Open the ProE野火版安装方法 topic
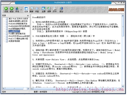Viewport: 127px width, 95px height. [17, 34]
